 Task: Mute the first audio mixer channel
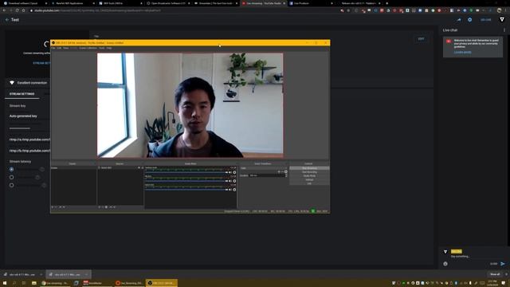[x=230, y=172]
